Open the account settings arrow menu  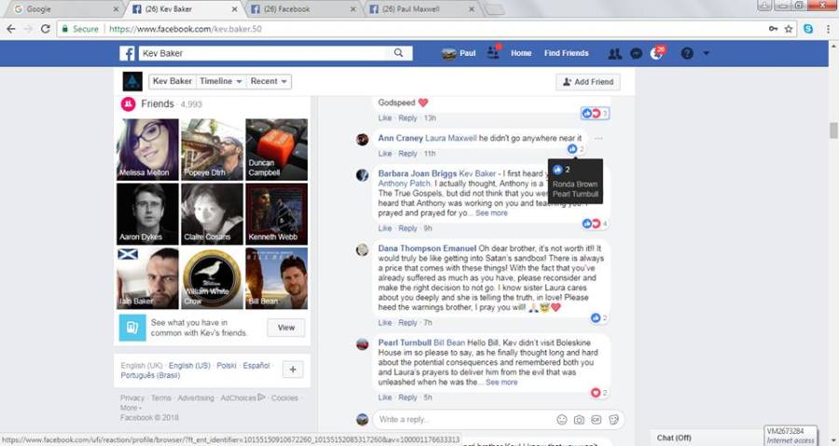tap(706, 53)
